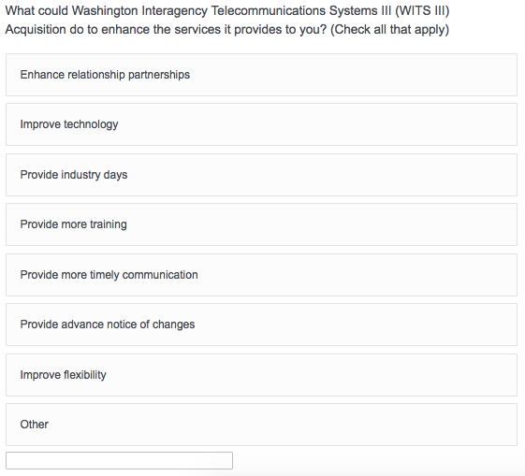Screen dimensions: 525x476
Task: Click the 'Provide more training' label text
Action: click(73, 224)
